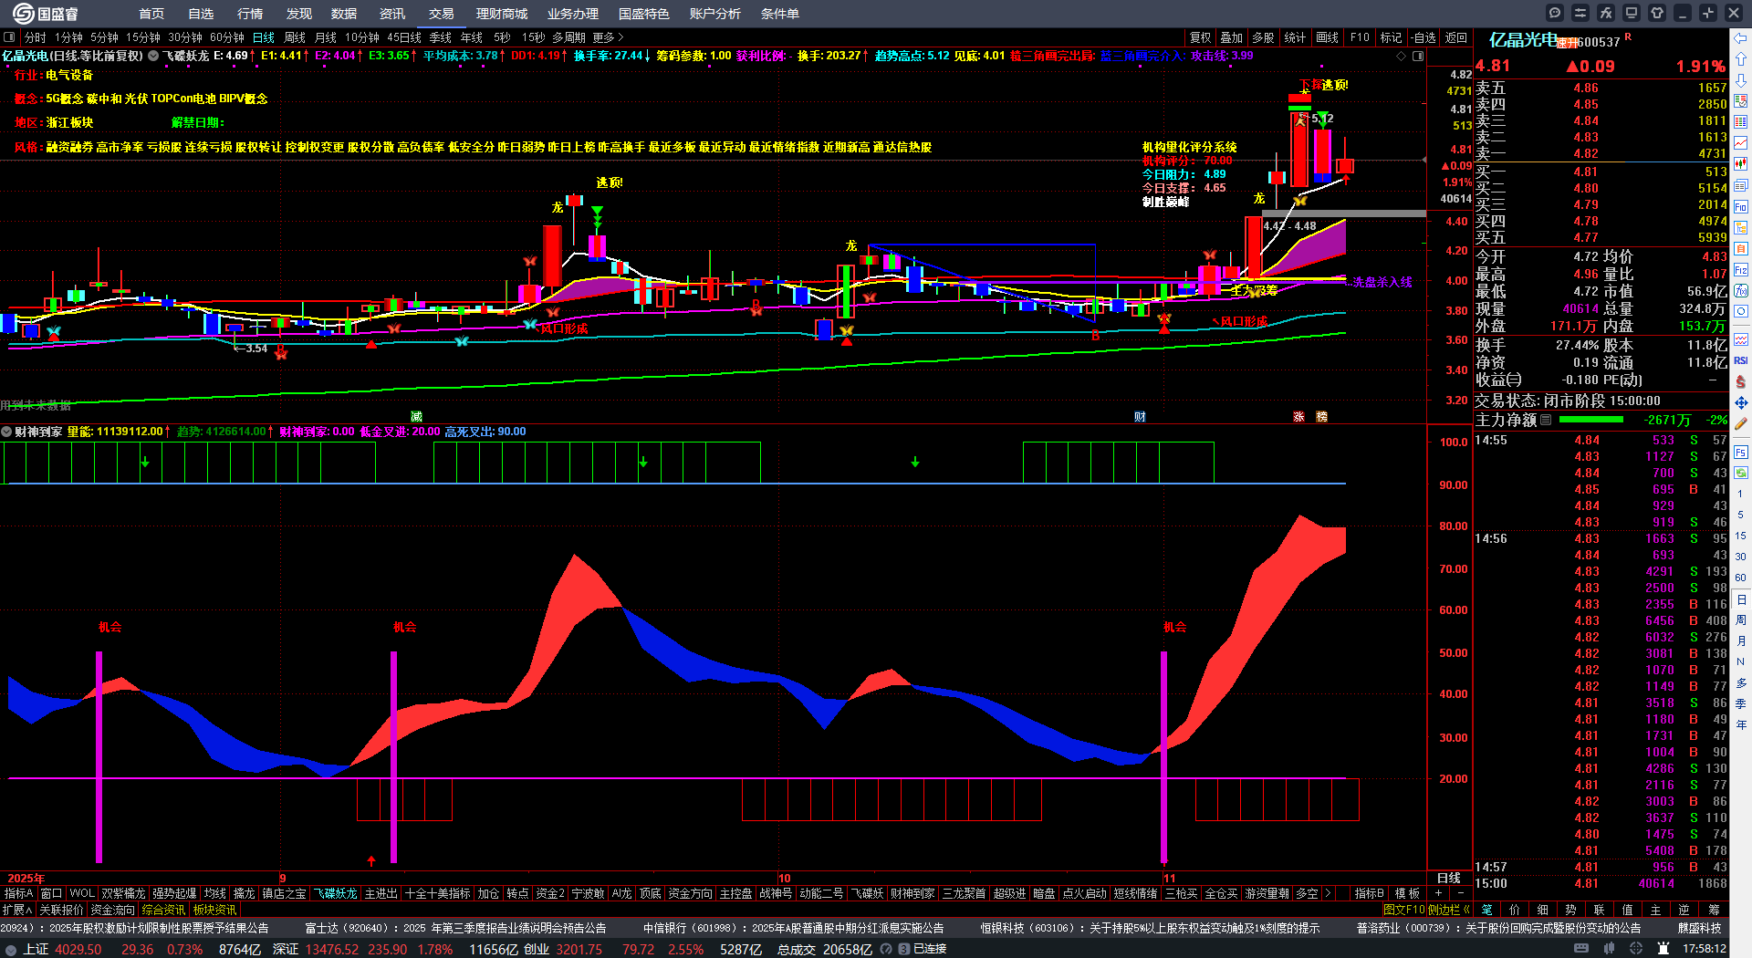This screenshot has width=1752, height=958.
Task: Toggle the panel checkbox left of 分时
Action: (x=9, y=37)
